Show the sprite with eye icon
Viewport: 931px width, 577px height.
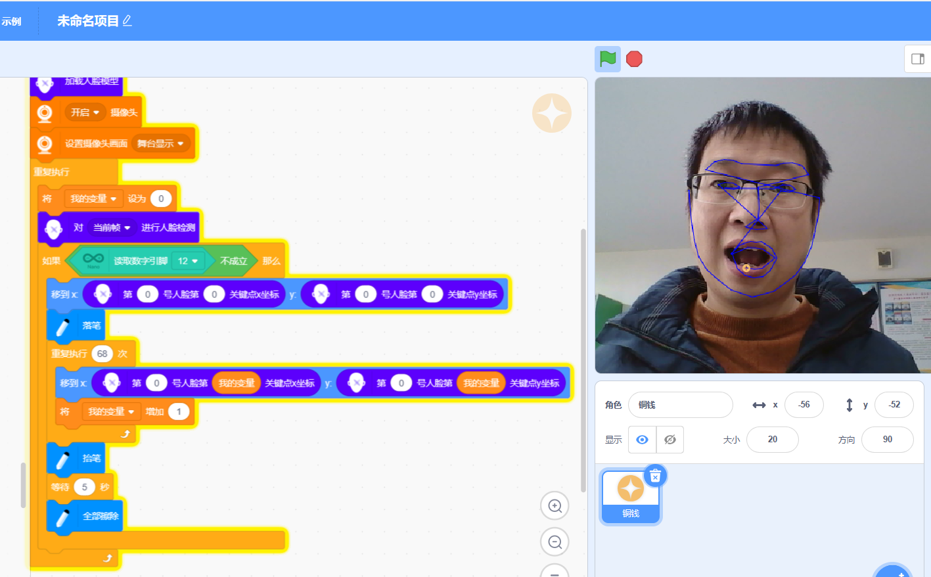tap(643, 440)
